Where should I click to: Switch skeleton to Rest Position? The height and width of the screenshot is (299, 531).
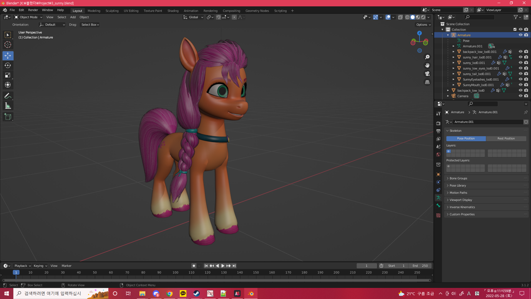507,138
